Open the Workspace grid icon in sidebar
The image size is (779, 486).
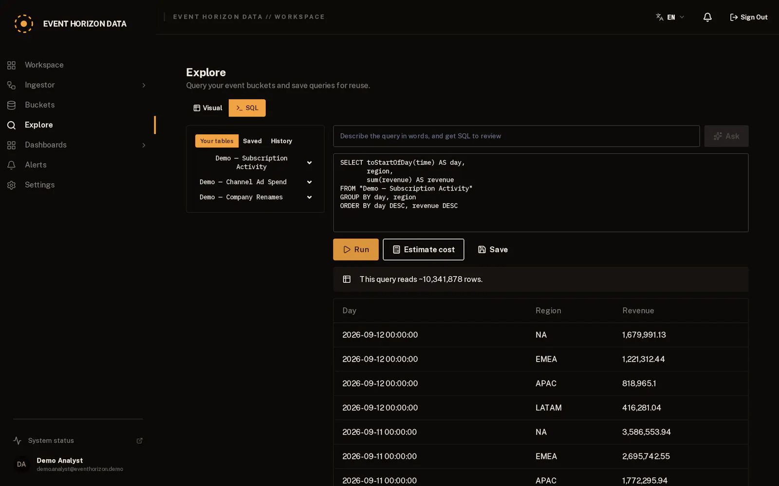click(11, 65)
